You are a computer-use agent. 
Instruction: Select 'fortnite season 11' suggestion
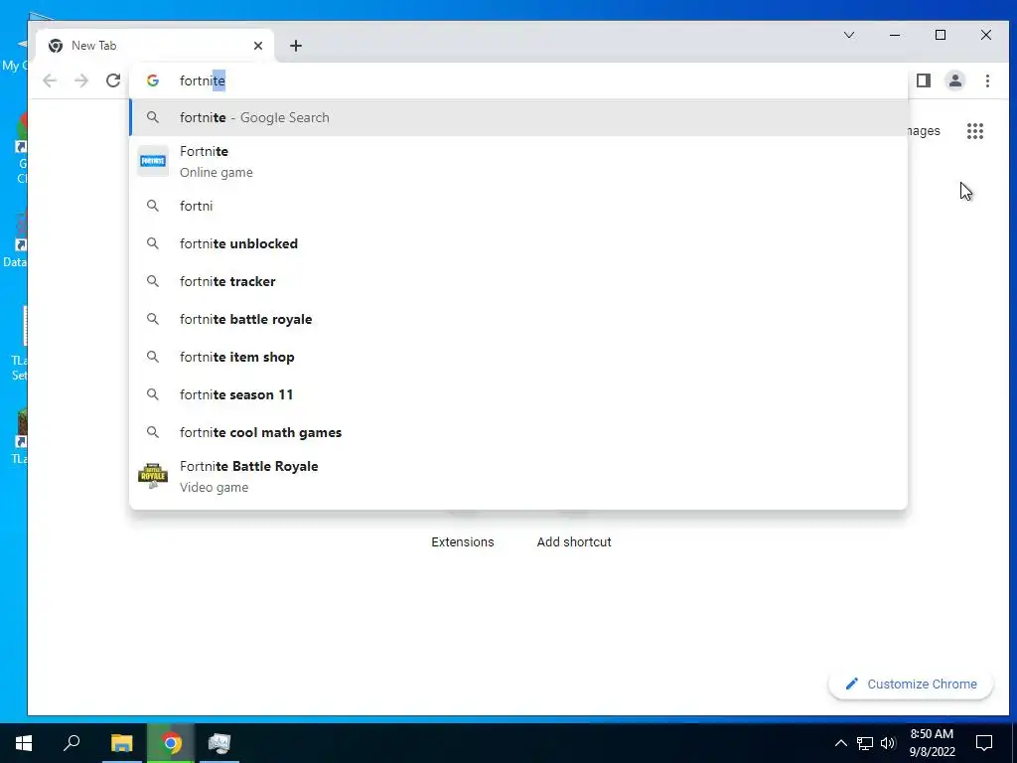(518, 393)
